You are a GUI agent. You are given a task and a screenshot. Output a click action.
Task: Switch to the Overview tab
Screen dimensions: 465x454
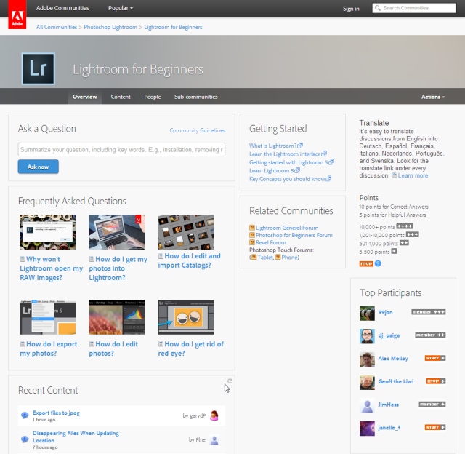pos(85,97)
